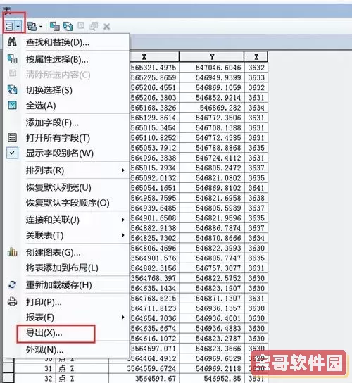Viewport: 352px width, 383px height.
Task: Select row selector for row 32
Action: tap(8, 378)
